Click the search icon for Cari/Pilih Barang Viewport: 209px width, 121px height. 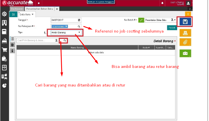(x=65, y=41)
